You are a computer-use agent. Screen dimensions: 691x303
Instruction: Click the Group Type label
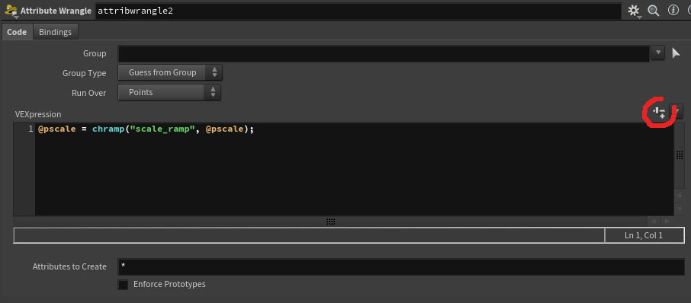[84, 73]
